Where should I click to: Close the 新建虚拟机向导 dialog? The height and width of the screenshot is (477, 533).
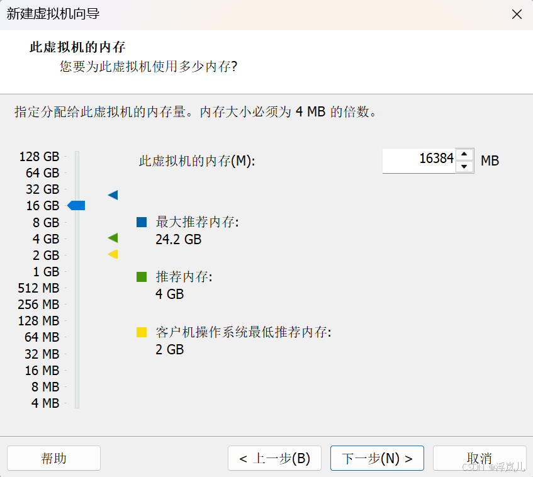[517, 14]
